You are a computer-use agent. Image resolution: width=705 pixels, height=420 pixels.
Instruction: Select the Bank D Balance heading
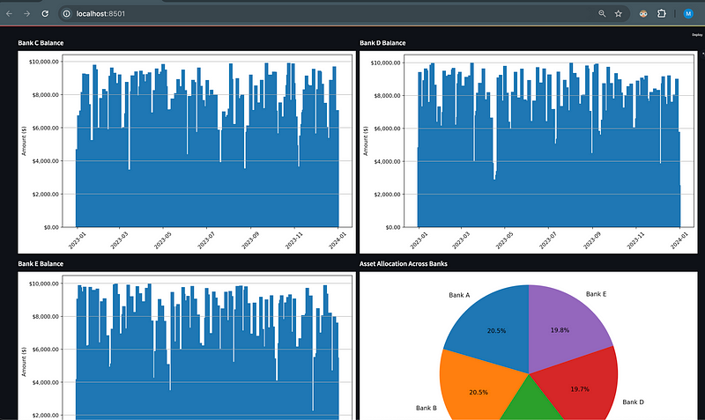382,42
